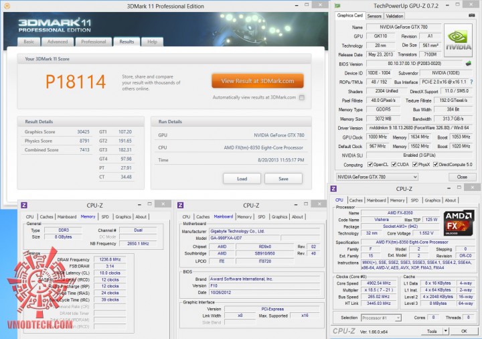Toggle the PhysX checkbox in GPU-Z
The image size is (482, 339).
pyautogui.click(x=415, y=165)
